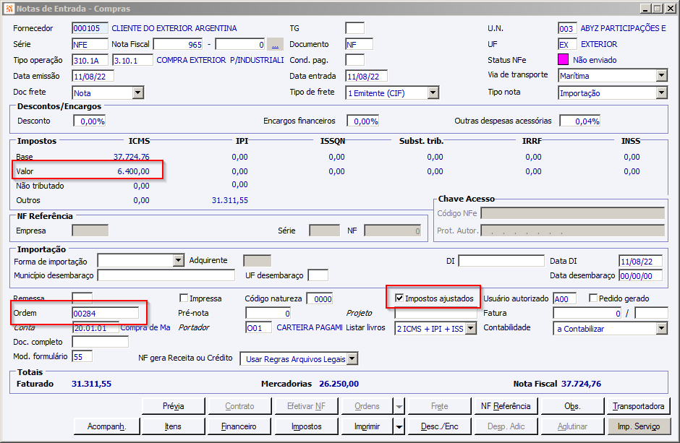Click the Imp. Serviço button

(x=638, y=426)
